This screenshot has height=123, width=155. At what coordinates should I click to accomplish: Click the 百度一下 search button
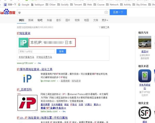coord(118,12)
